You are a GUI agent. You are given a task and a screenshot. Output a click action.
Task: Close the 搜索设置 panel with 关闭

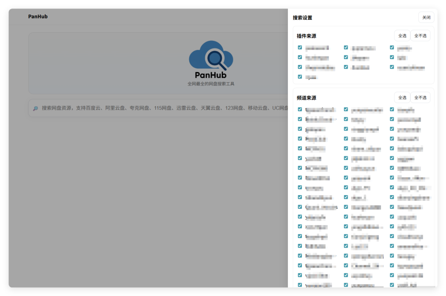click(426, 18)
